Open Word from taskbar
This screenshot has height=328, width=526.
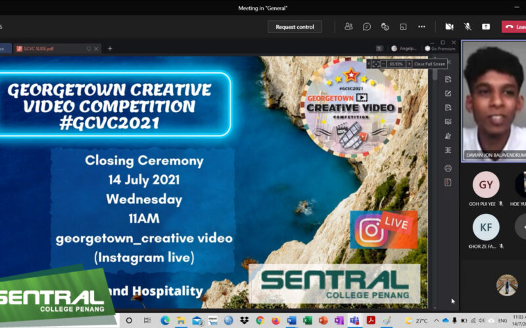(291, 320)
